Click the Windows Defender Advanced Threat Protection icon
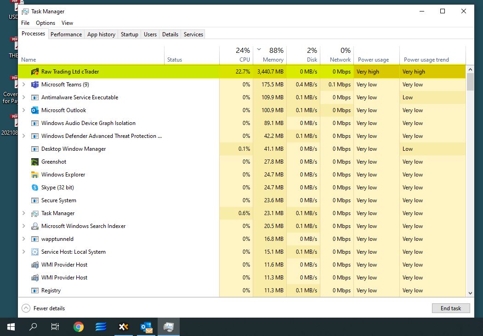 click(35, 136)
